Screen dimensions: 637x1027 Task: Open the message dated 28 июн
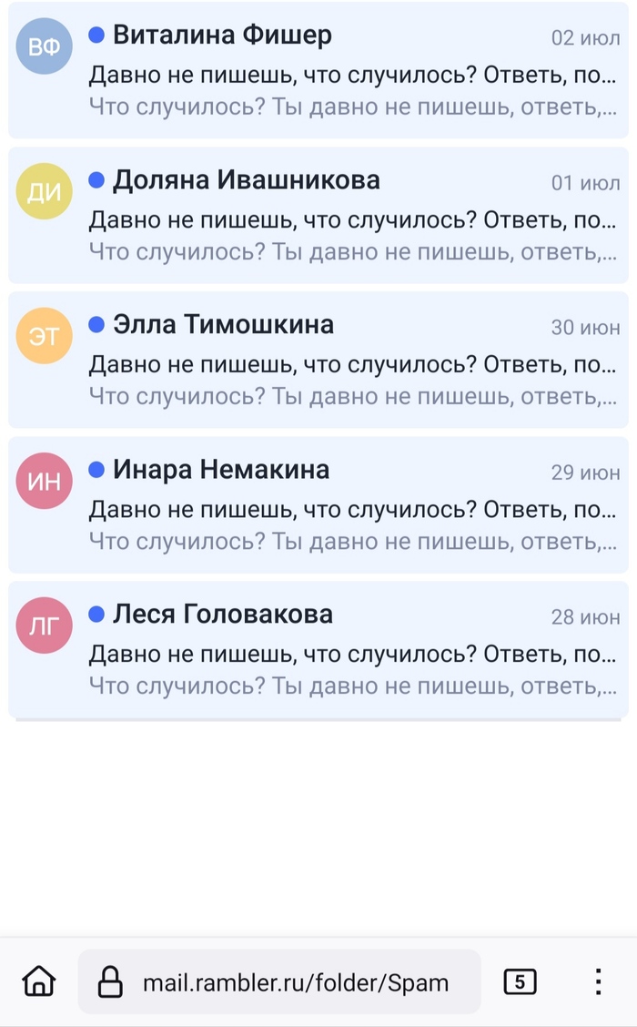click(x=318, y=650)
